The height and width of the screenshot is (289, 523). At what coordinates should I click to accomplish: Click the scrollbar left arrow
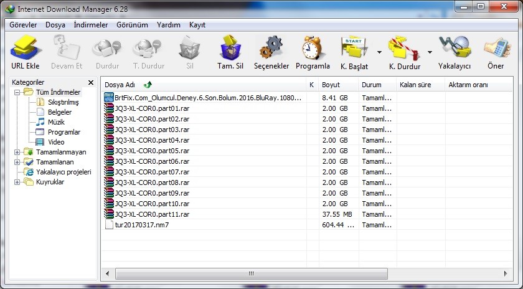pyautogui.click(x=107, y=273)
